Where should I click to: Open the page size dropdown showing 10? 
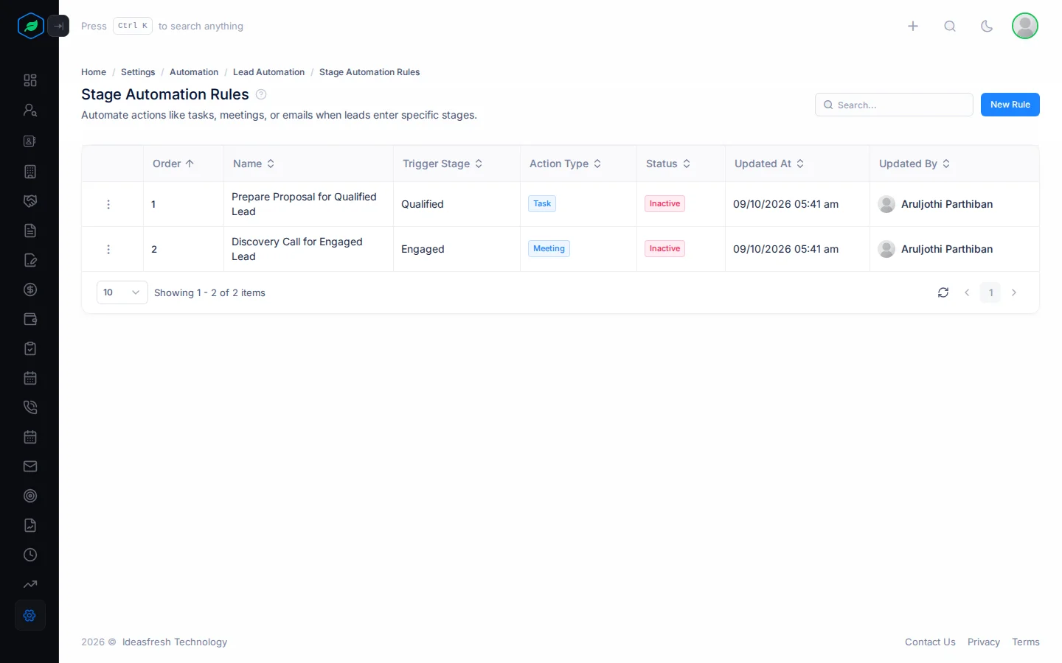click(x=122, y=292)
